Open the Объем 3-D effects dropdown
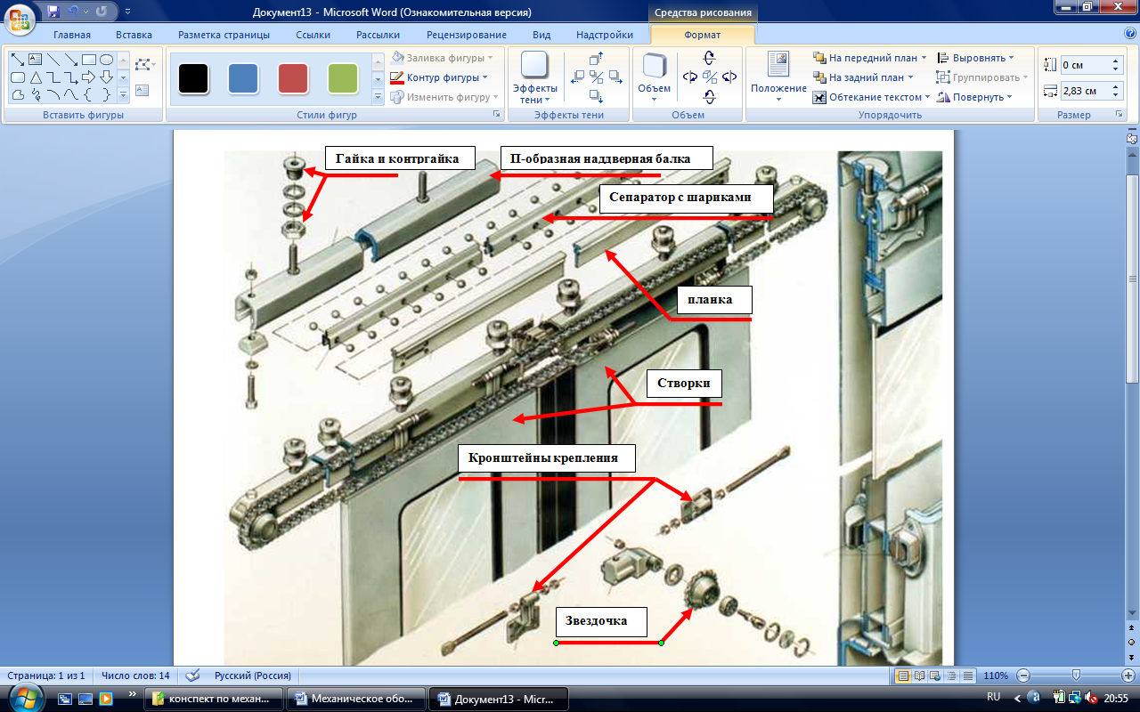Screen dimensions: 1140x712 tap(655, 78)
